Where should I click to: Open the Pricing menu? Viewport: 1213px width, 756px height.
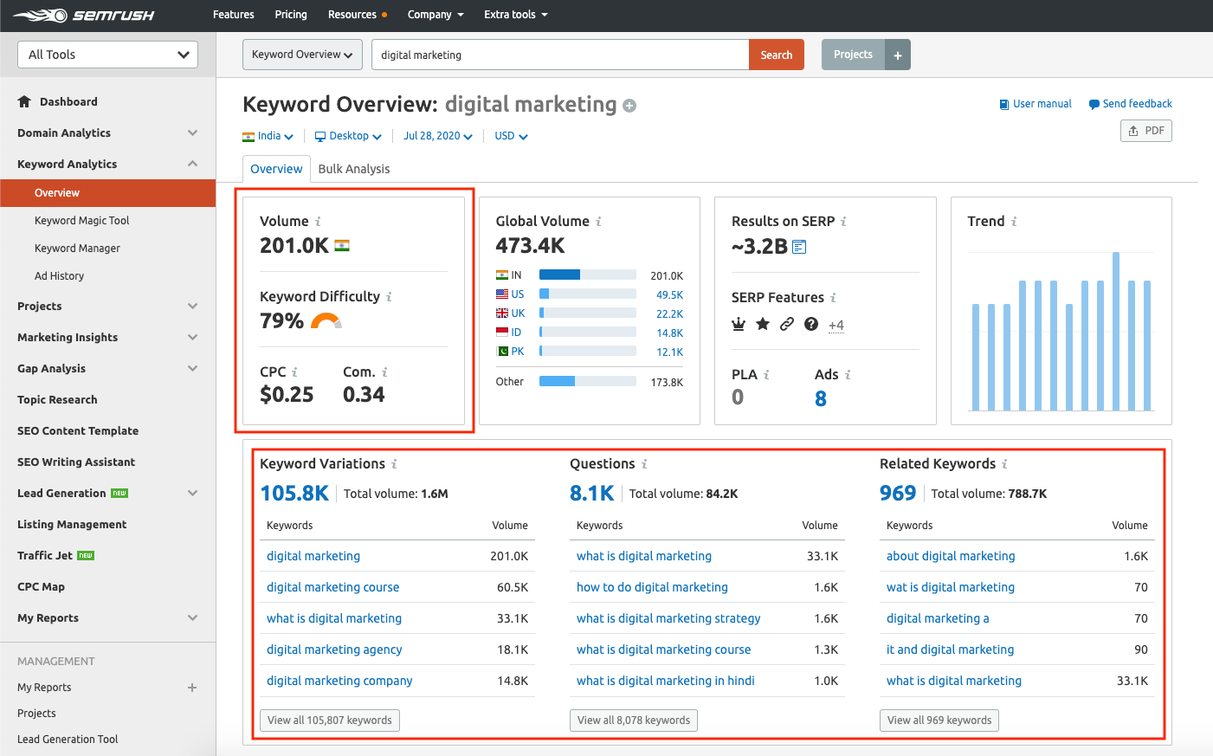tap(290, 15)
